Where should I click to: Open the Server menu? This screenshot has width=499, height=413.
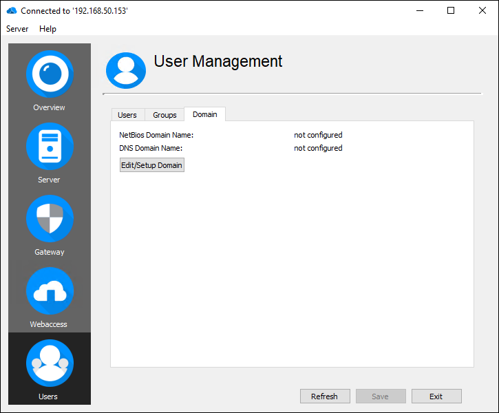pos(17,29)
